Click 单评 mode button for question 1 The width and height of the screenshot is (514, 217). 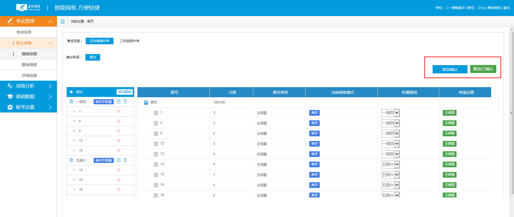tap(314, 113)
